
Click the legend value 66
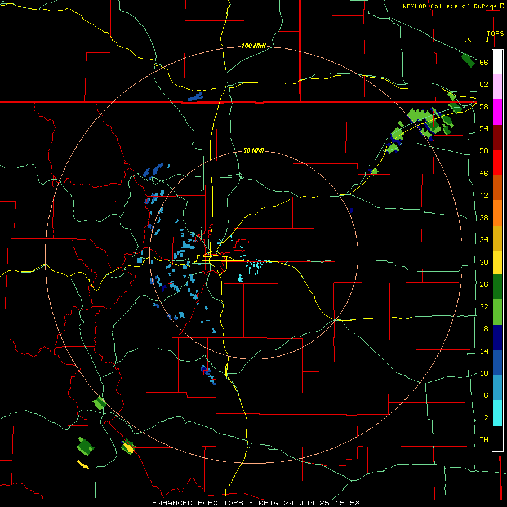coord(484,62)
